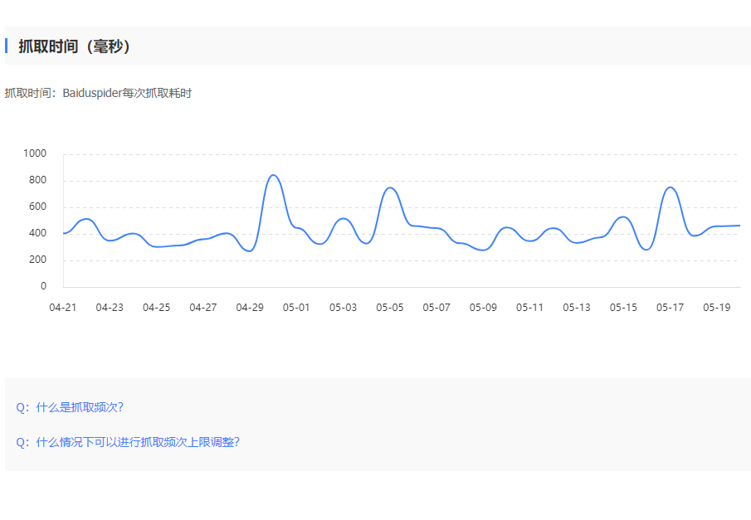Click the 抓取时间（毫秒）section heading

click(74, 46)
